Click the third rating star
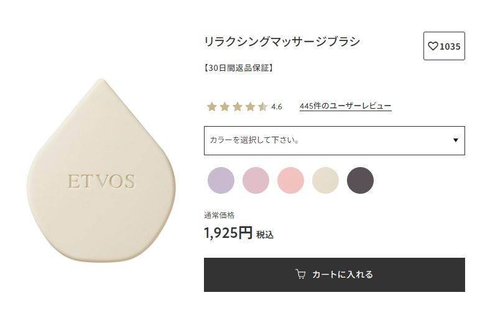The image size is (485, 318). tap(238, 107)
